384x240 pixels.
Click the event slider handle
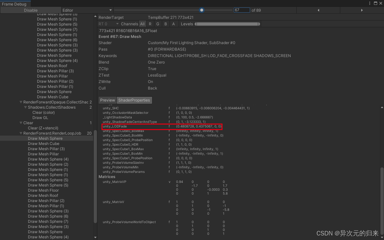tap(201, 10)
